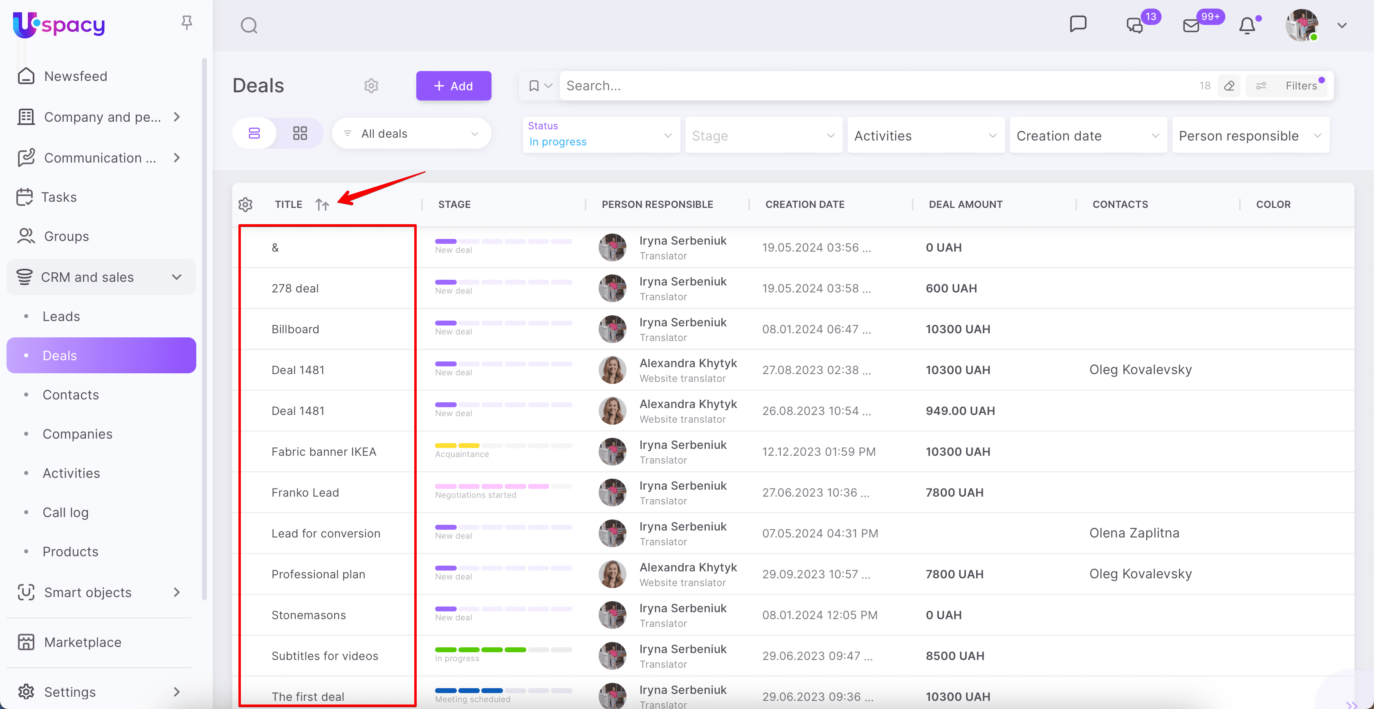
Task: Toggle the title sort arrows in TITLE column
Action: point(322,204)
